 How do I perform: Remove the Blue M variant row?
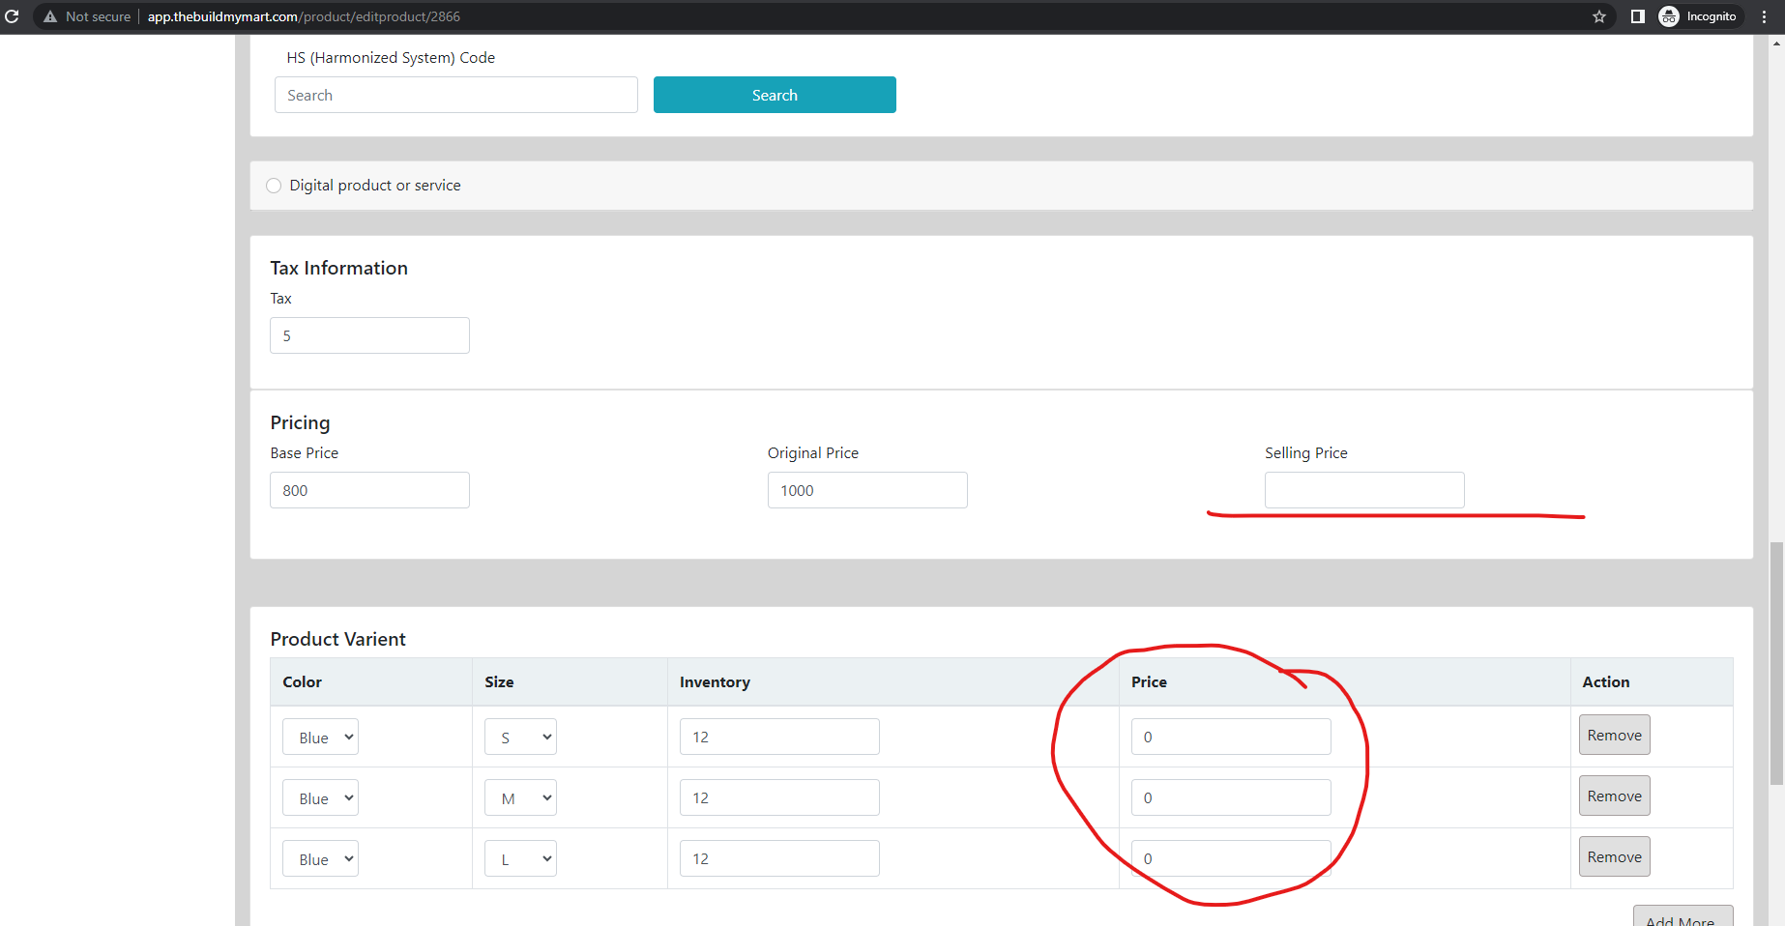click(1614, 796)
